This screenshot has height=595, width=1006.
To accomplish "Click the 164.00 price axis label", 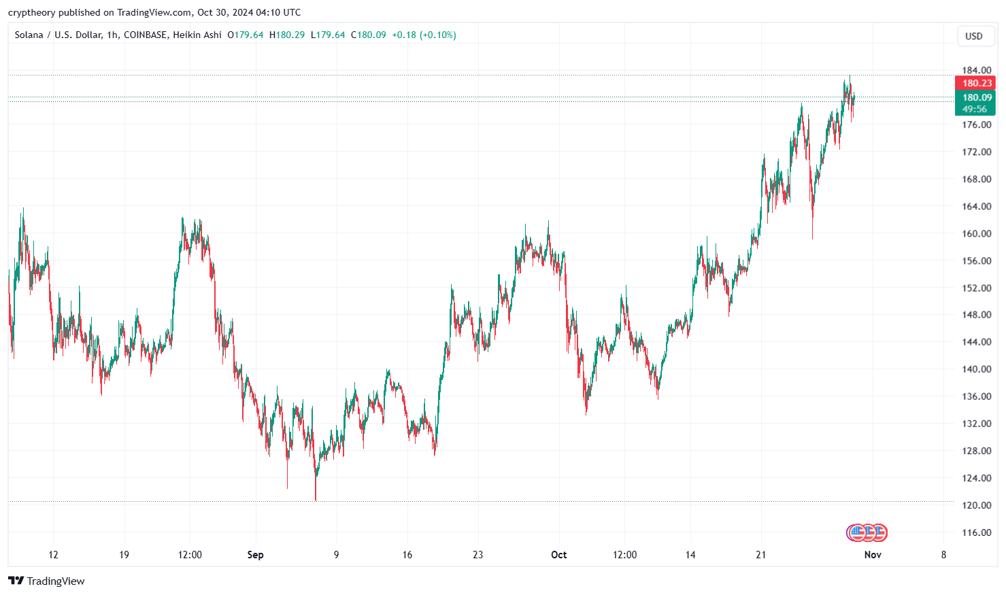I will tap(976, 206).
